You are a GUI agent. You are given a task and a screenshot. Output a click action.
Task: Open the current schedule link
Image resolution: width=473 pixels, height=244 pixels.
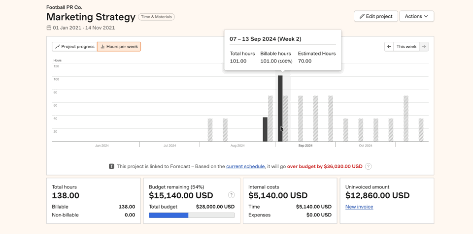click(245, 167)
